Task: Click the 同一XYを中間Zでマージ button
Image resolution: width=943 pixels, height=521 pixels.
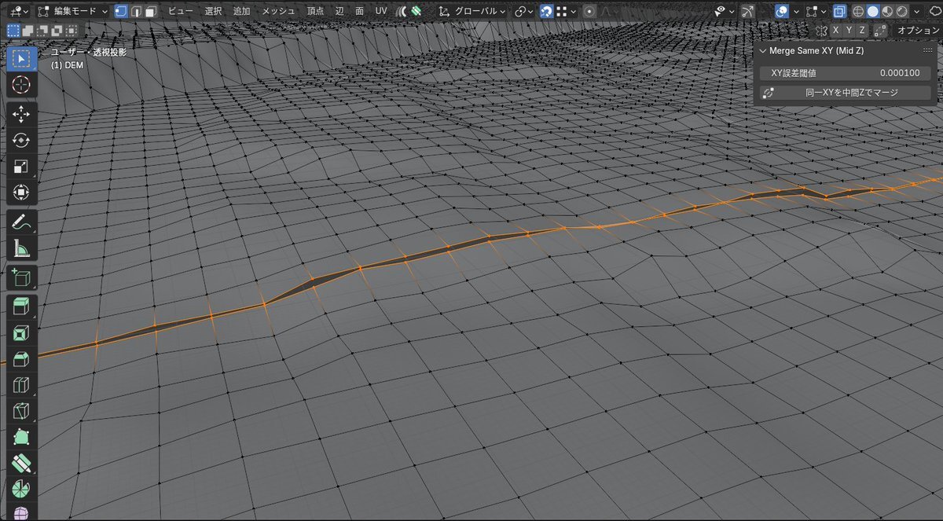Action: pos(845,93)
